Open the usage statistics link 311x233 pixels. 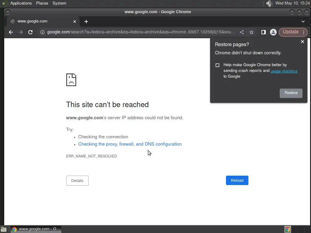(284, 71)
